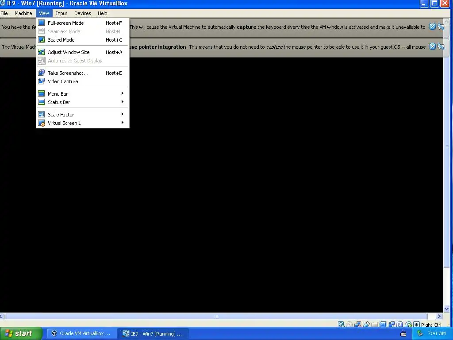453x340 pixels.
Task: Open the Input menu
Action: pyautogui.click(x=61, y=13)
